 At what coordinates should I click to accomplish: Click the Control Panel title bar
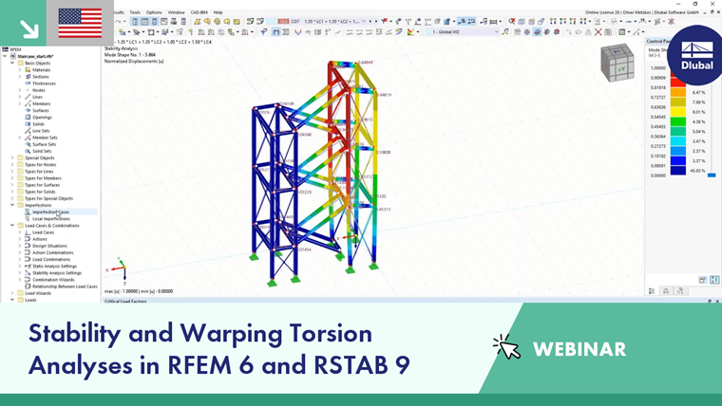(x=658, y=41)
